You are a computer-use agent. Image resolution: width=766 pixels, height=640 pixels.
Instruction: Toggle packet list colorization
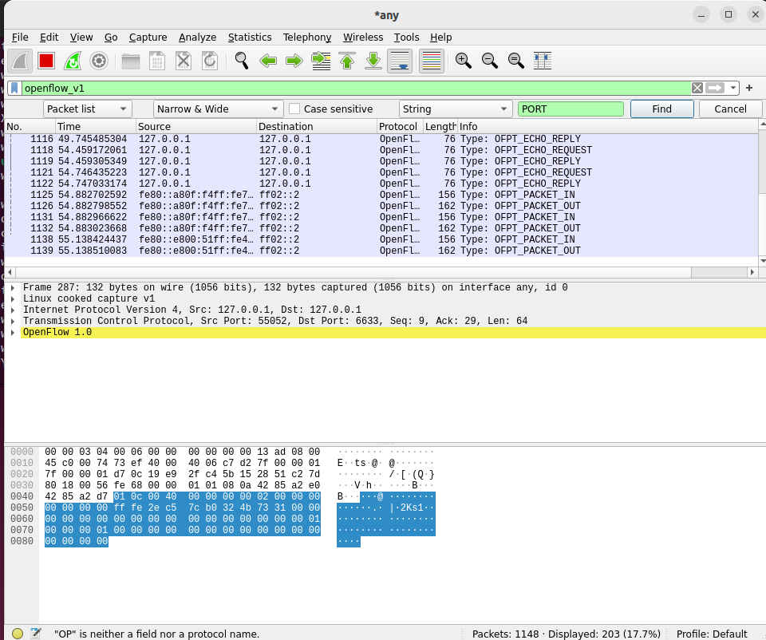tap(432, 61)
